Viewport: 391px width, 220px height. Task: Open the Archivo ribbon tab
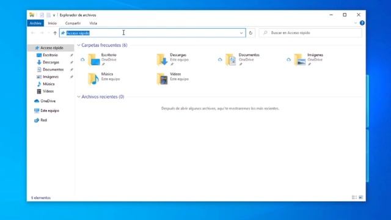coord(35,23)
